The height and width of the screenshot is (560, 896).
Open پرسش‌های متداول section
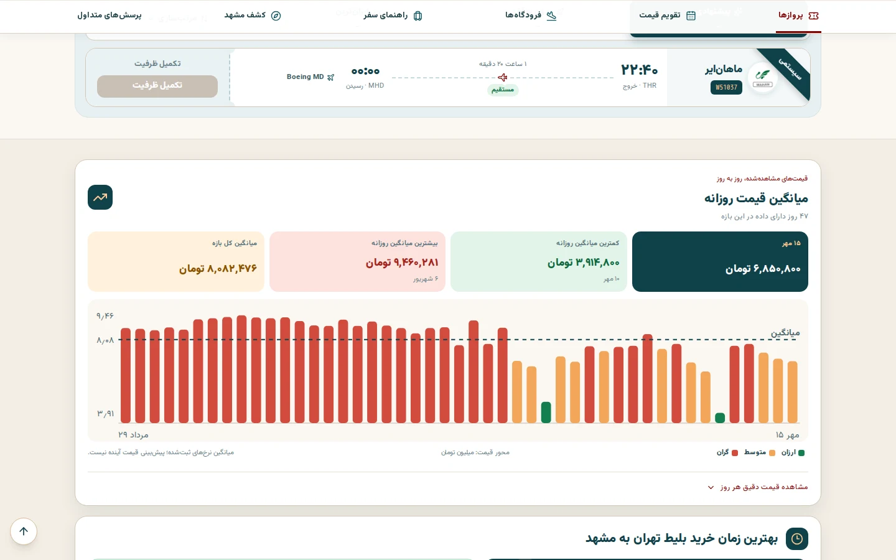pos(110,16)
